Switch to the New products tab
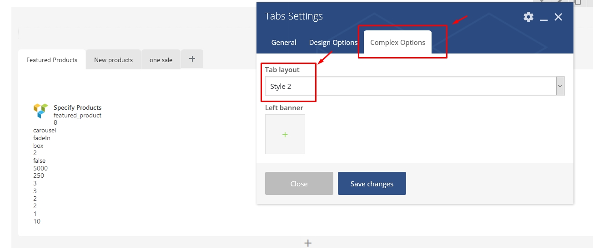Image resolution: width=593 pixels, height=248 pixels. pyautogui.click(x=113, y=60)
